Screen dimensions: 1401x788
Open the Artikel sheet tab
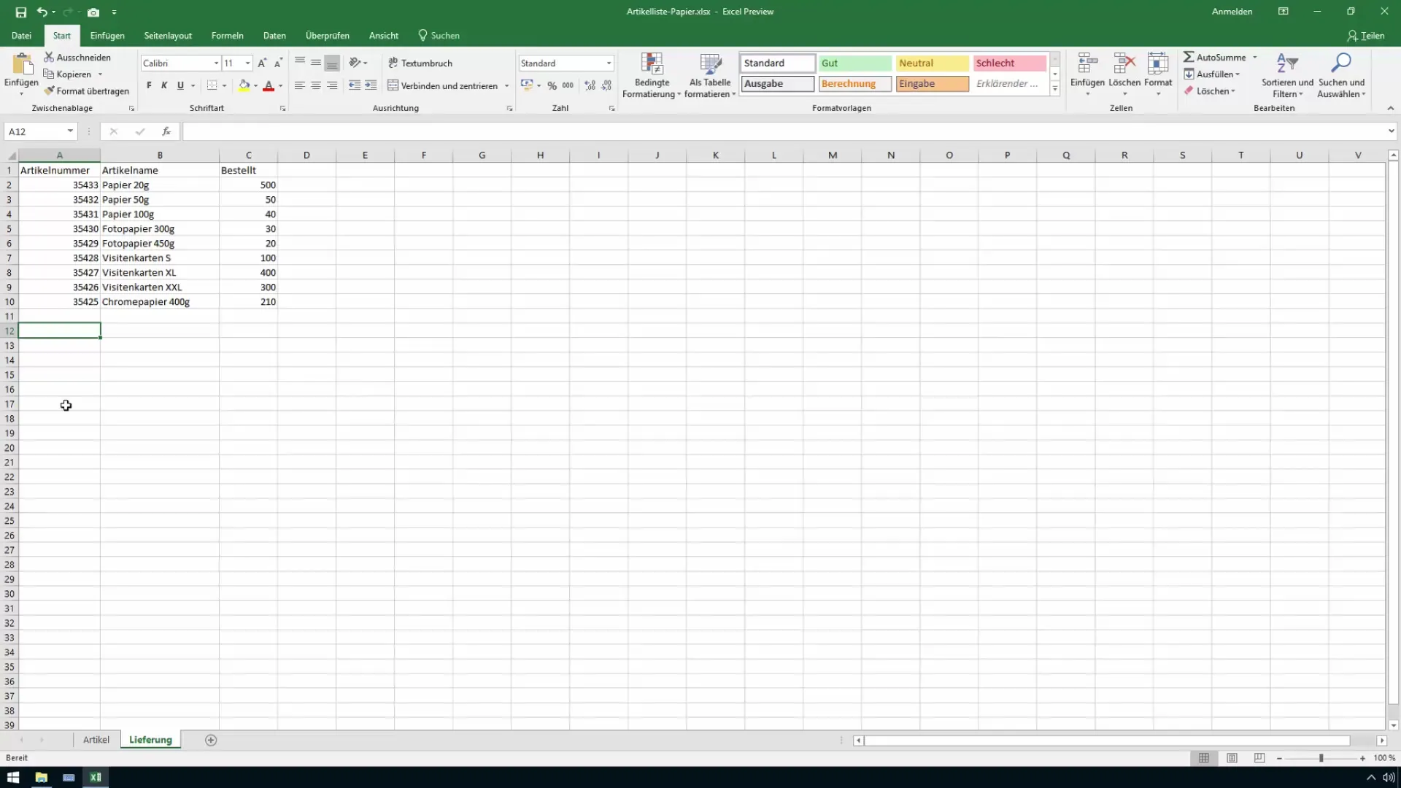coord(96,740)
